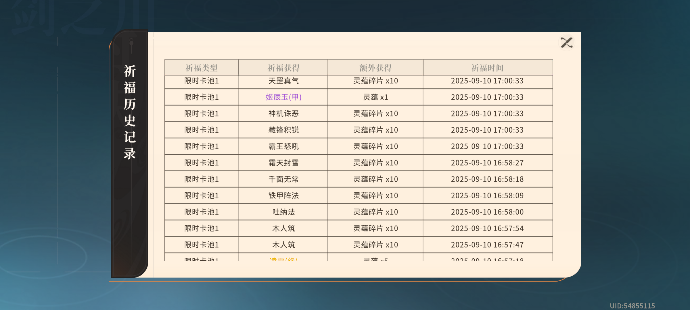Click the partially visible orange entry at bottom
This screenshot has height=310, width=690.
283,259
